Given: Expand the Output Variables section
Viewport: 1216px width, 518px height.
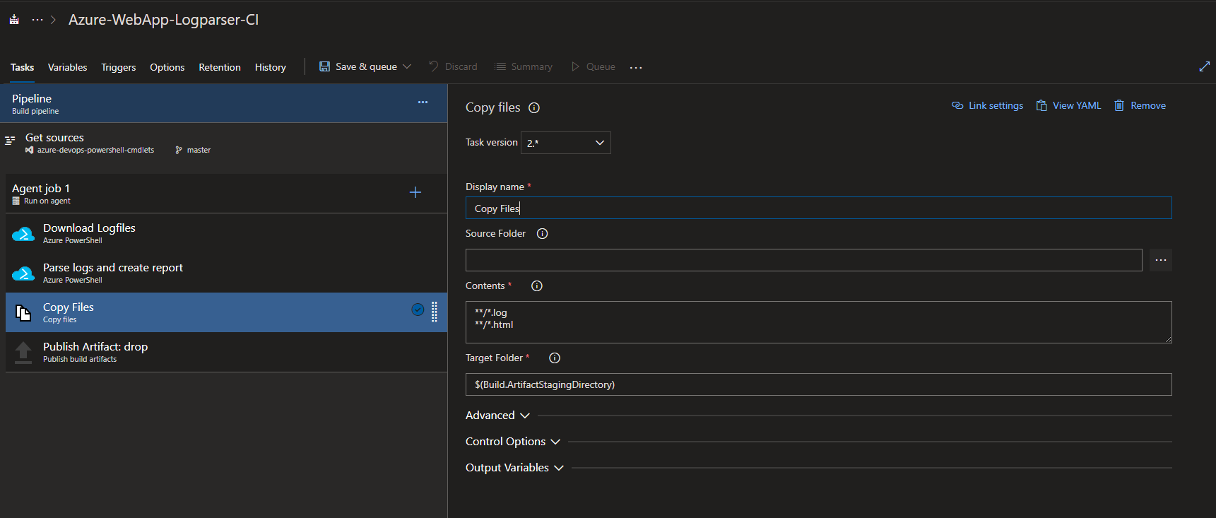Looking at the screenshot, I should pos(514,468).
